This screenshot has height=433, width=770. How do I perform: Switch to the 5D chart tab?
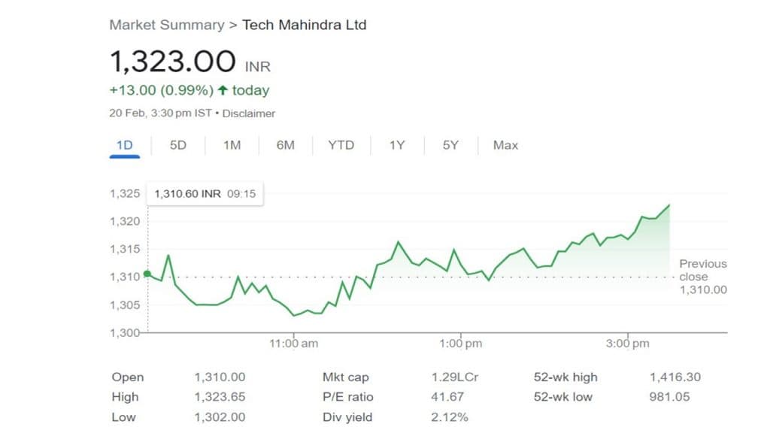coord(178,145)
